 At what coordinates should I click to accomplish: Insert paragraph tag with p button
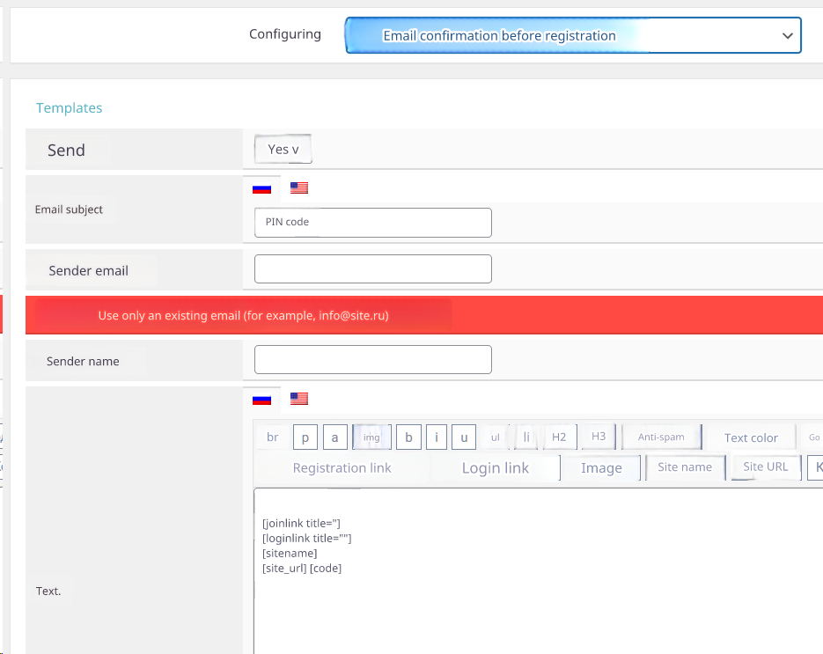pos(305,437)
